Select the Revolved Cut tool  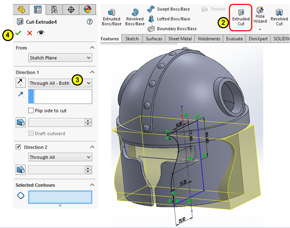click(279, 17)
